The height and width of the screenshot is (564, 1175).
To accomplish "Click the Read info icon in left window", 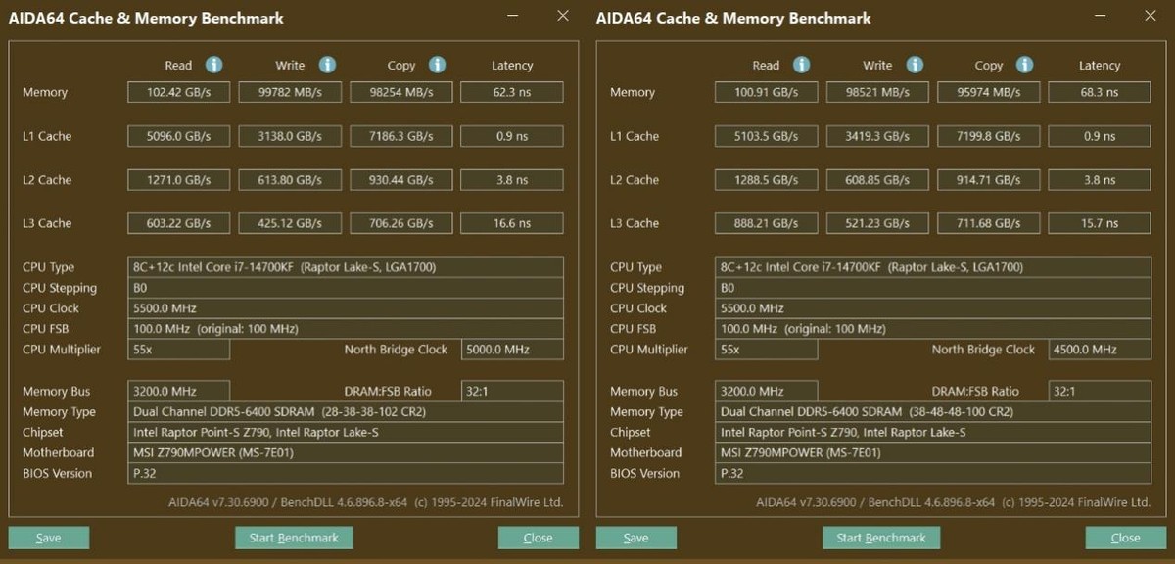I will (x=213, y=65).
